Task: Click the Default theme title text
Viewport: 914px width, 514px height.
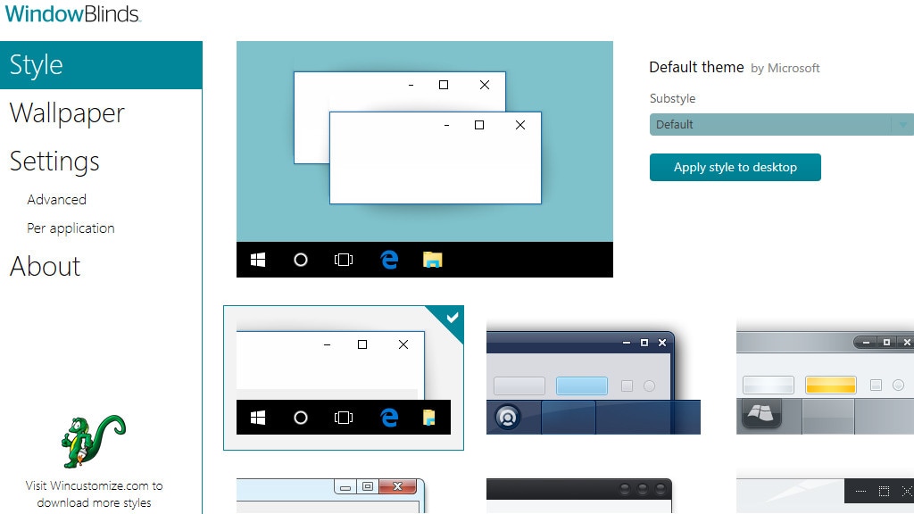Action: click(696, 68)
